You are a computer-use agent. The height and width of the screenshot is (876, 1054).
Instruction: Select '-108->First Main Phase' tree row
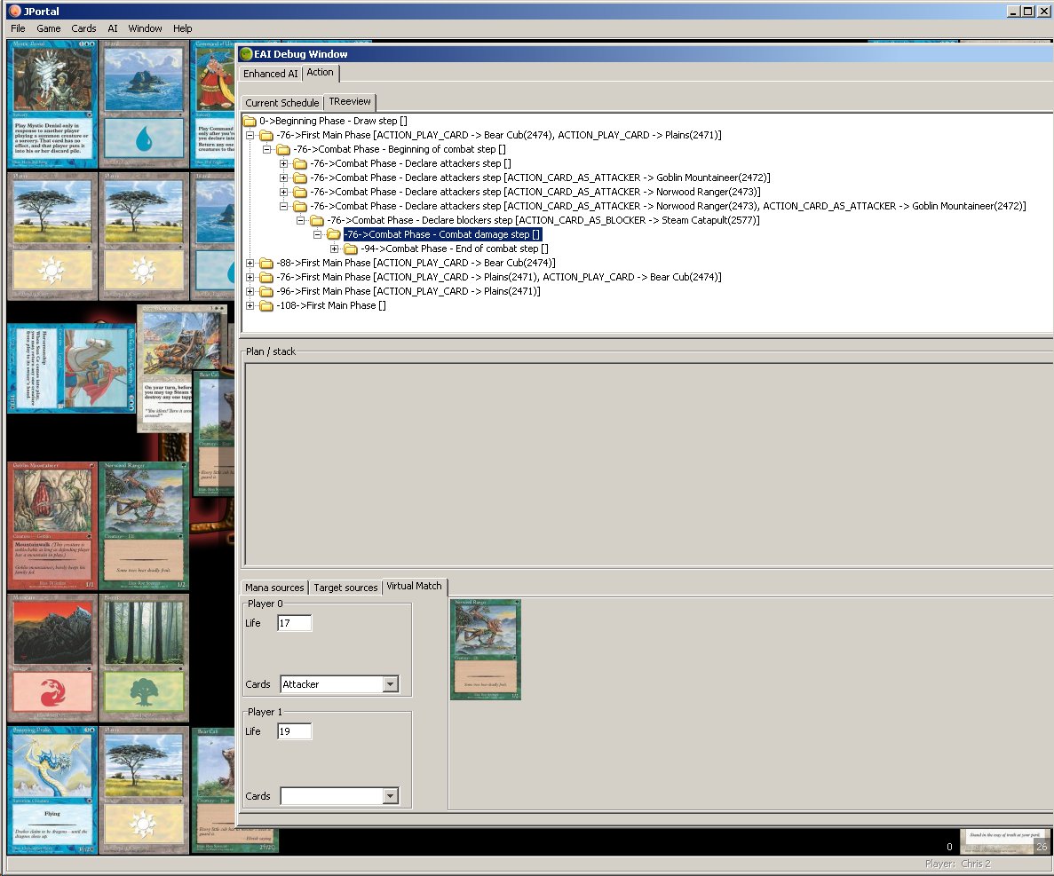point(330,305)
